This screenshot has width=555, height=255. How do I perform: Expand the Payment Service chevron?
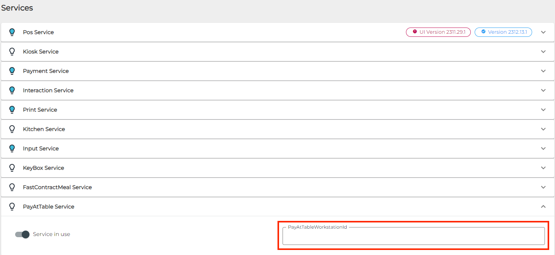point(543,71)
